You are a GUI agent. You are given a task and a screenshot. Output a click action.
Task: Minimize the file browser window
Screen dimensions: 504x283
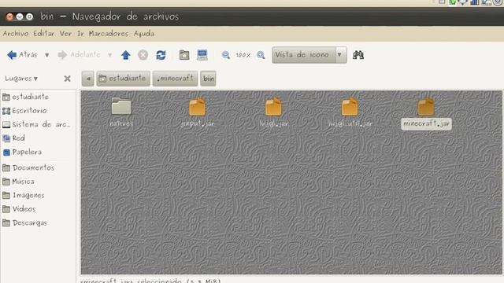point(20,17)
